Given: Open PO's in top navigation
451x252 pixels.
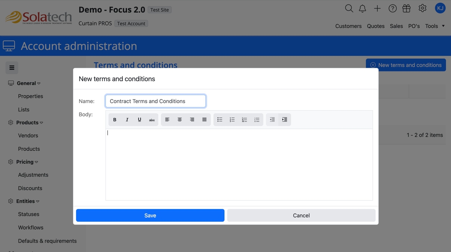Looking at the screenshot, I should point(414,26).
